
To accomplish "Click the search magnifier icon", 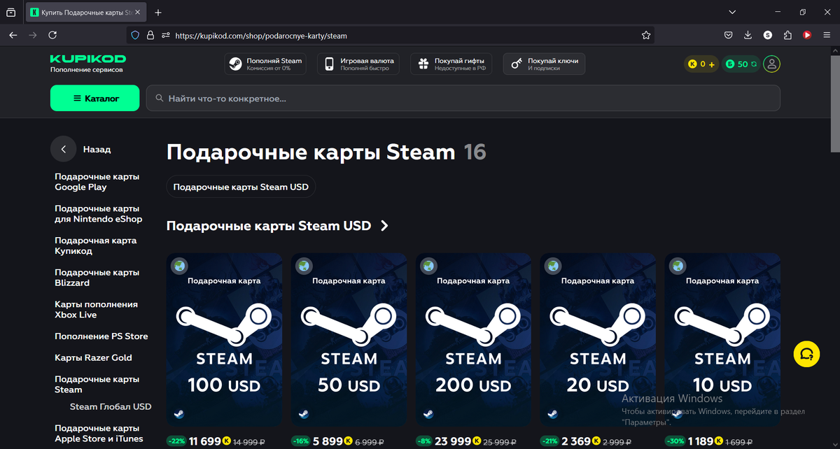I will [160, 99].
